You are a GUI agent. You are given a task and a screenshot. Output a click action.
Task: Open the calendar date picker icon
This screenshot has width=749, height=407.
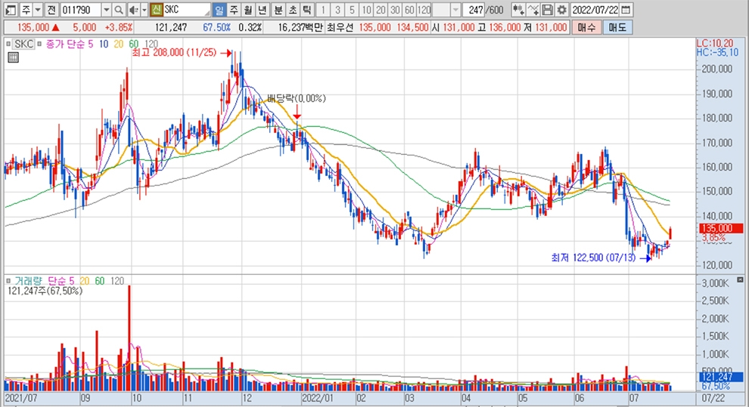624,10
